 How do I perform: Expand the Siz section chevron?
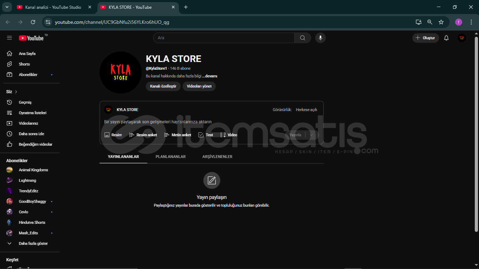coord(16,92)
